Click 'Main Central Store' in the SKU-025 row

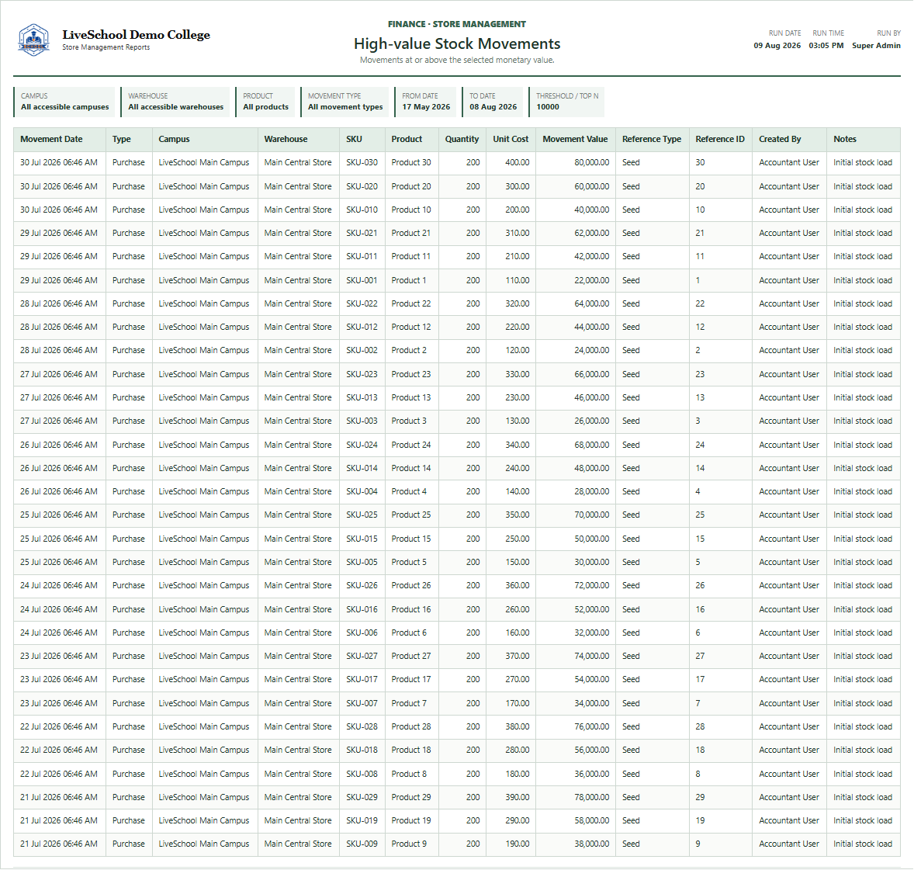point(298,515)
